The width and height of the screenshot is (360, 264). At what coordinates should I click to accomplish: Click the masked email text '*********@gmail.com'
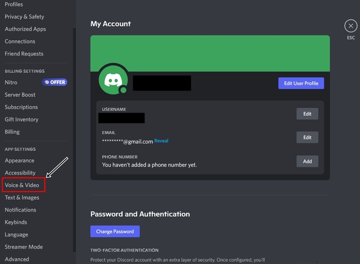tap(127, 141)
